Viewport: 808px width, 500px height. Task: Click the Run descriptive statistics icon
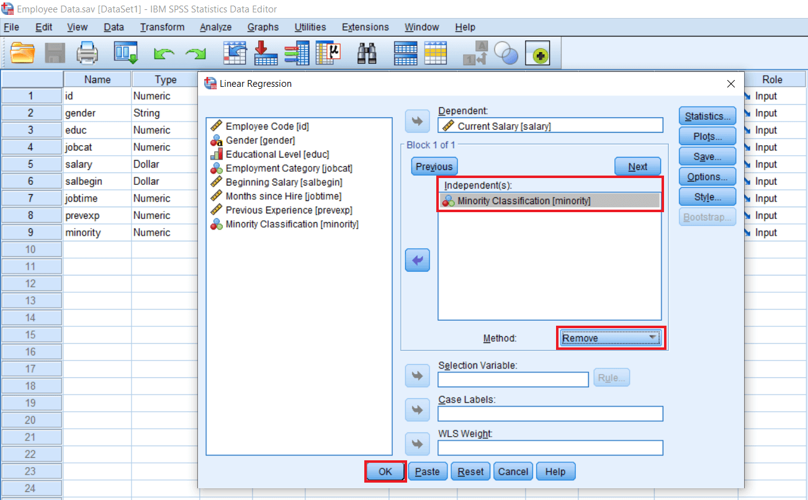[328, 53]
